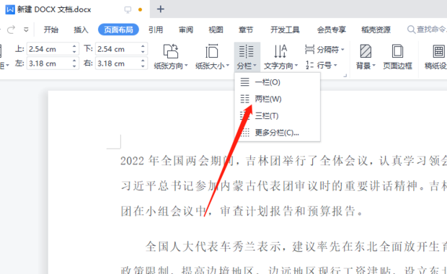Increase top margin with up stepper
447x274 pixels.
tap(74, 46)
